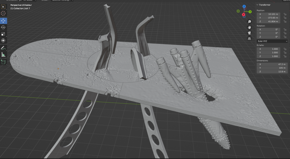Lock Rotation Z with its padlock

click(285, 37)
